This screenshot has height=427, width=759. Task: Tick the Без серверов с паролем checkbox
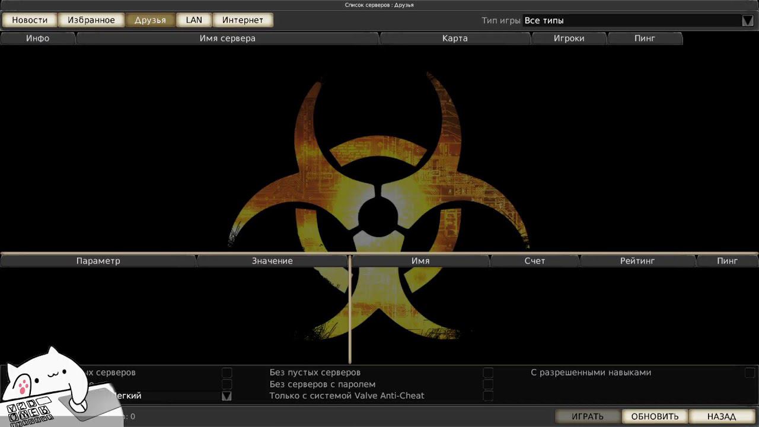click(x=488, y=384)
